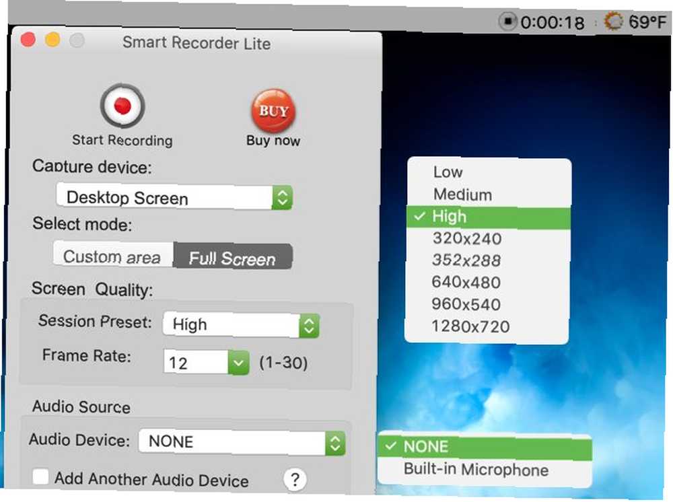This screenshot has height=502, width=673.
Task: Select 960x540 resolution option
Action: tap(487, 304)
